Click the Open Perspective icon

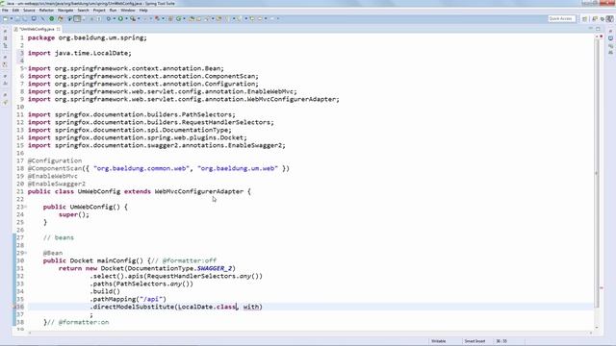pyautogui.click(x=585, y=19)
